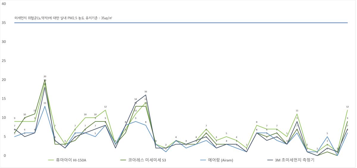
Task: Click the data label 12 at the final point
Action: [x=347, y=107]
